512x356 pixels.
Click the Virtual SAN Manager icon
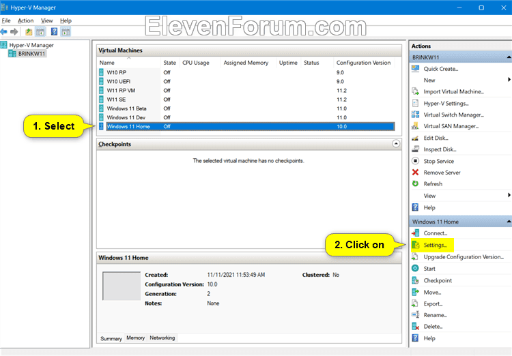pyautogui.click(x=415, y=126)
